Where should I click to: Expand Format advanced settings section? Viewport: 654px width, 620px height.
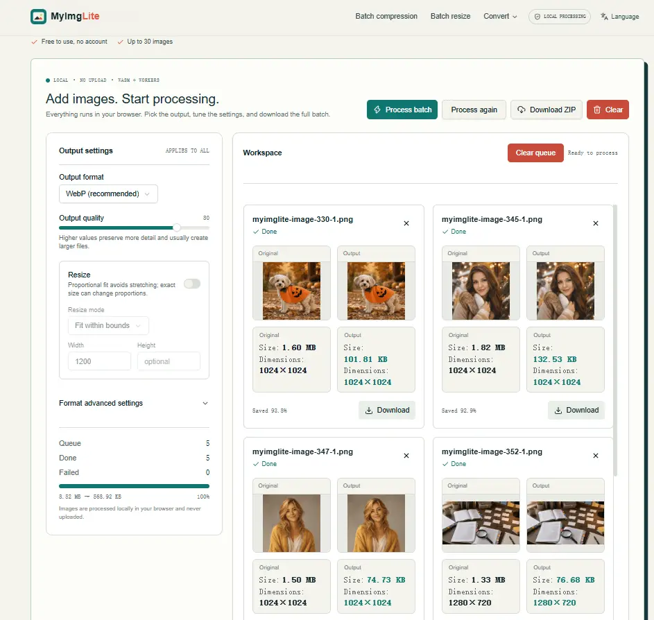(134, 403)
